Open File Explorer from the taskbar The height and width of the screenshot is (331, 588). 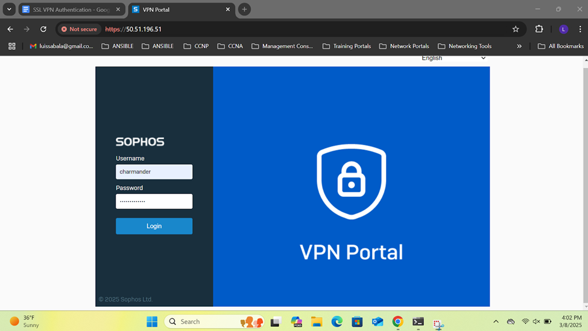coord(317,321)
